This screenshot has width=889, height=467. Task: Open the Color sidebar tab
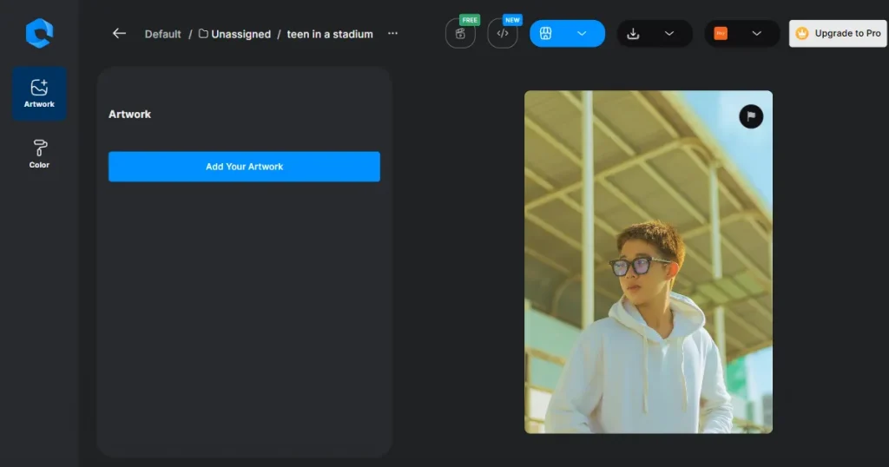tap(39, 155)
